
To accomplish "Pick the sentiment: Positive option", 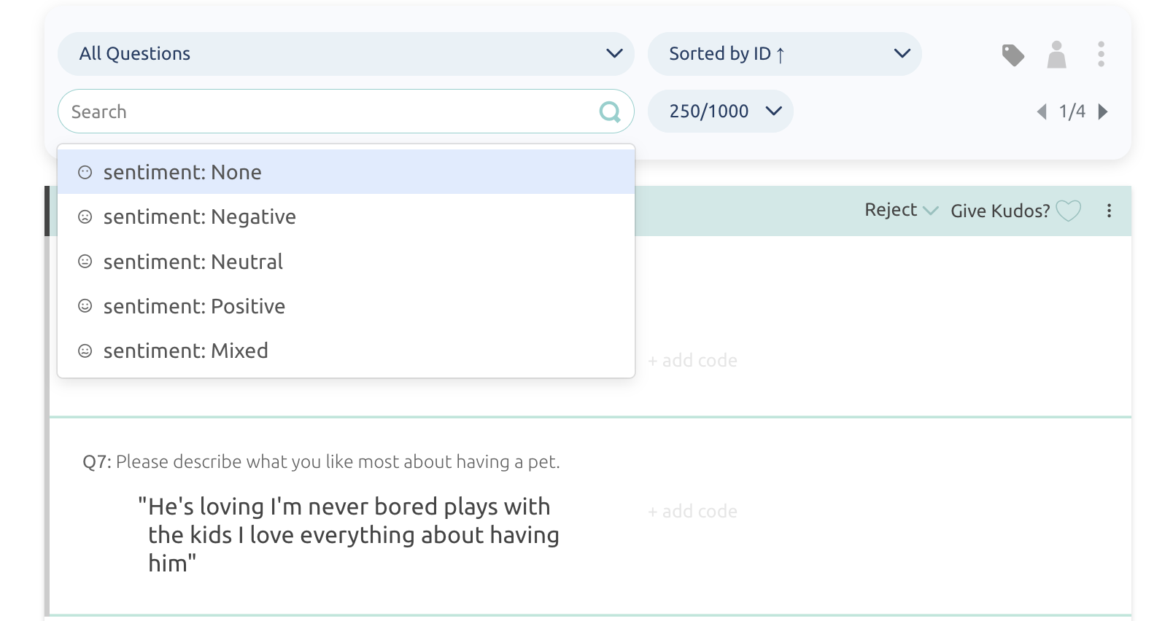I will tap(194, 306).
